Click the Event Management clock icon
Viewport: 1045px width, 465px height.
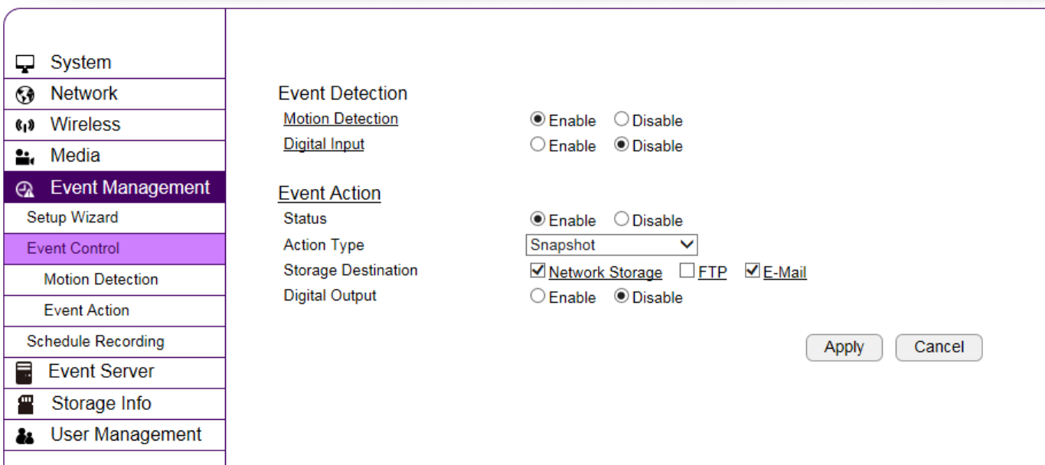coord(25,189)
